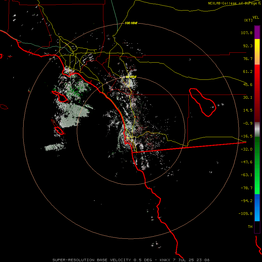Select the -94.2 velocity value
Viewport: 262px width, 262px height.
pyautogui.click(x=247, y=201)
